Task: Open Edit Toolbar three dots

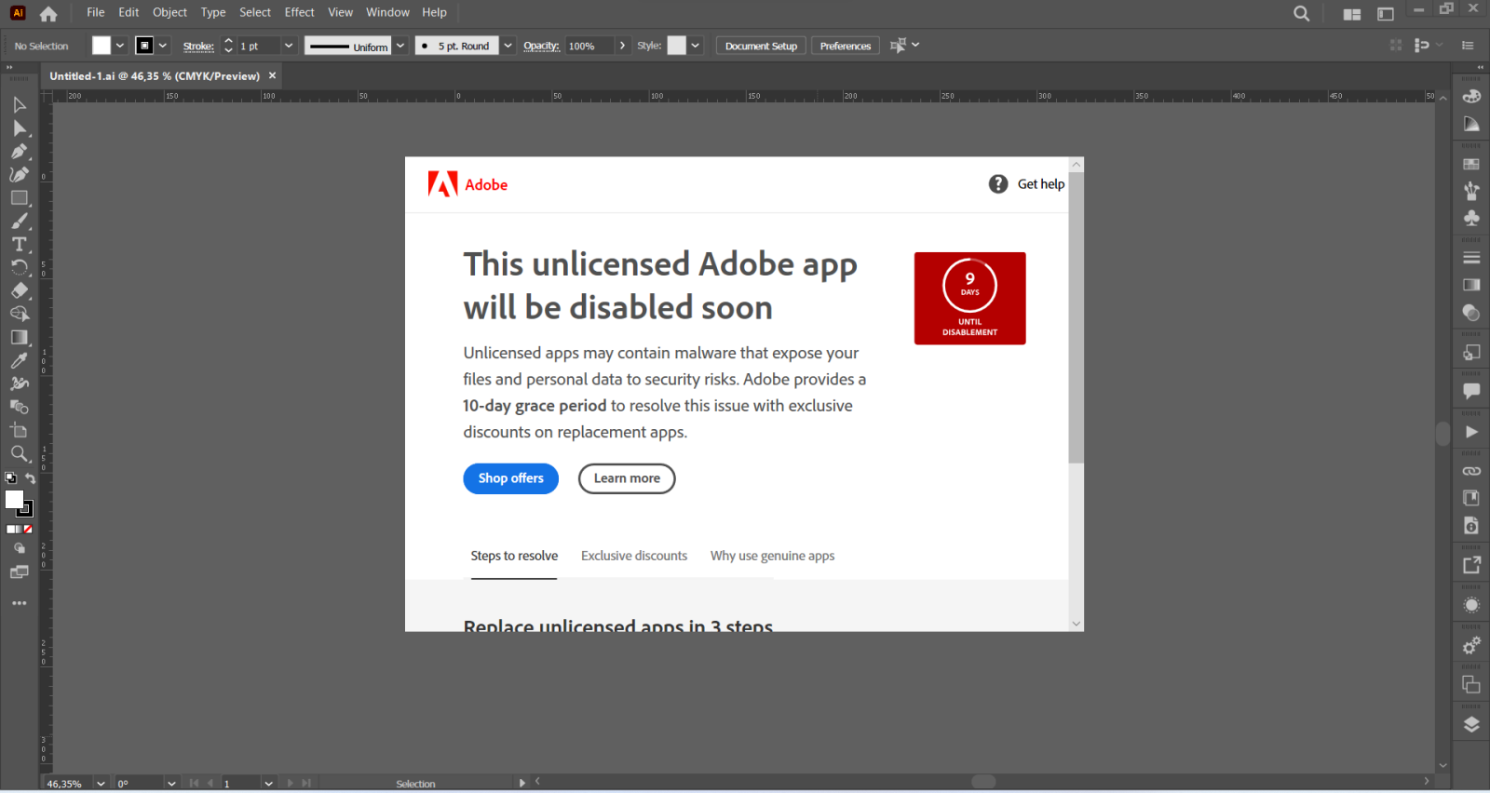Action: click(19, 603)
